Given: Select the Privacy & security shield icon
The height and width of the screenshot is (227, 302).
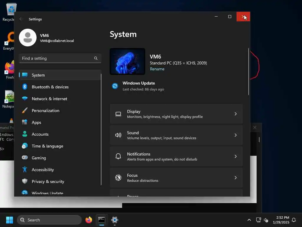Looking at the screenshot, I should [25, 181].
